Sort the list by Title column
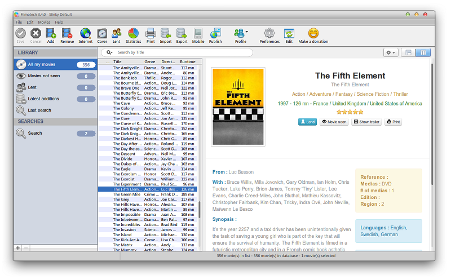This screenshot has width=451, height=279. coord(128,61)
